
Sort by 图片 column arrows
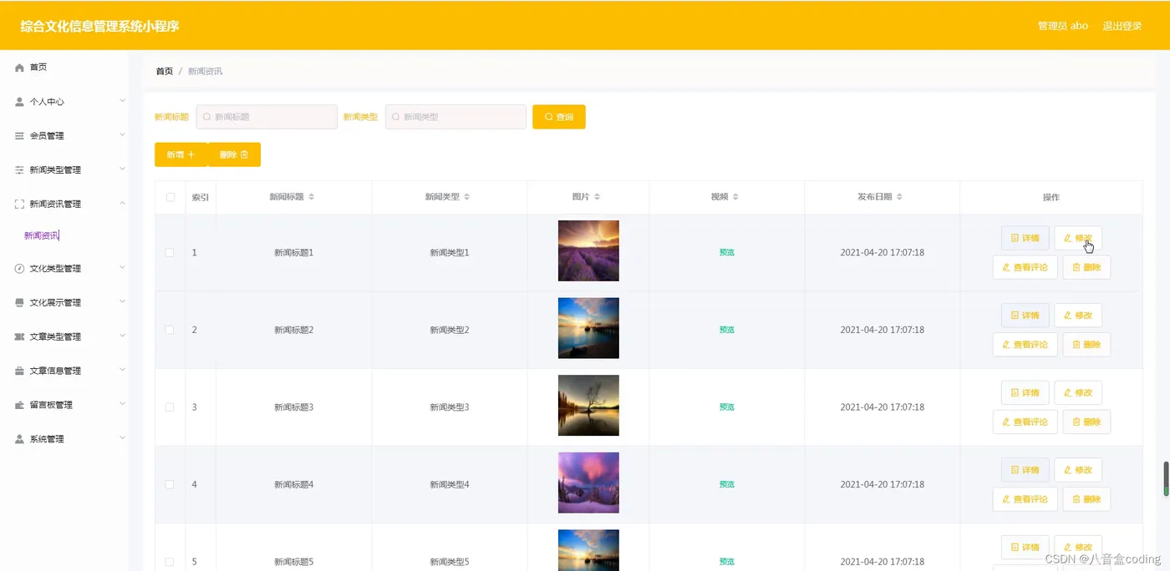[x=598, y=197]
